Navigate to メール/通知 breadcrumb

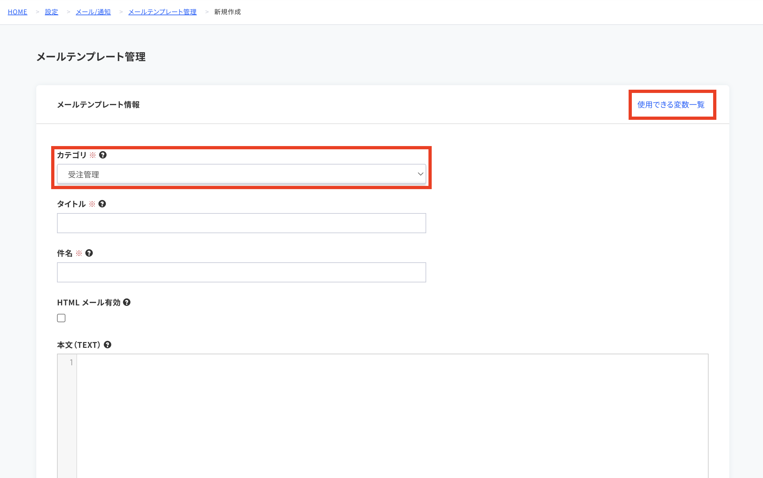click(x=93, y=12)
